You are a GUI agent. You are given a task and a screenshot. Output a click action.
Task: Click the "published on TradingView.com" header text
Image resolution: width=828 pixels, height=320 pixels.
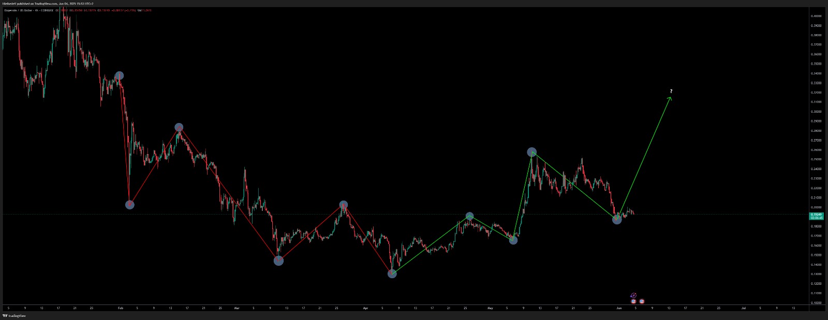pyautogui.click(x=37, y=4)
